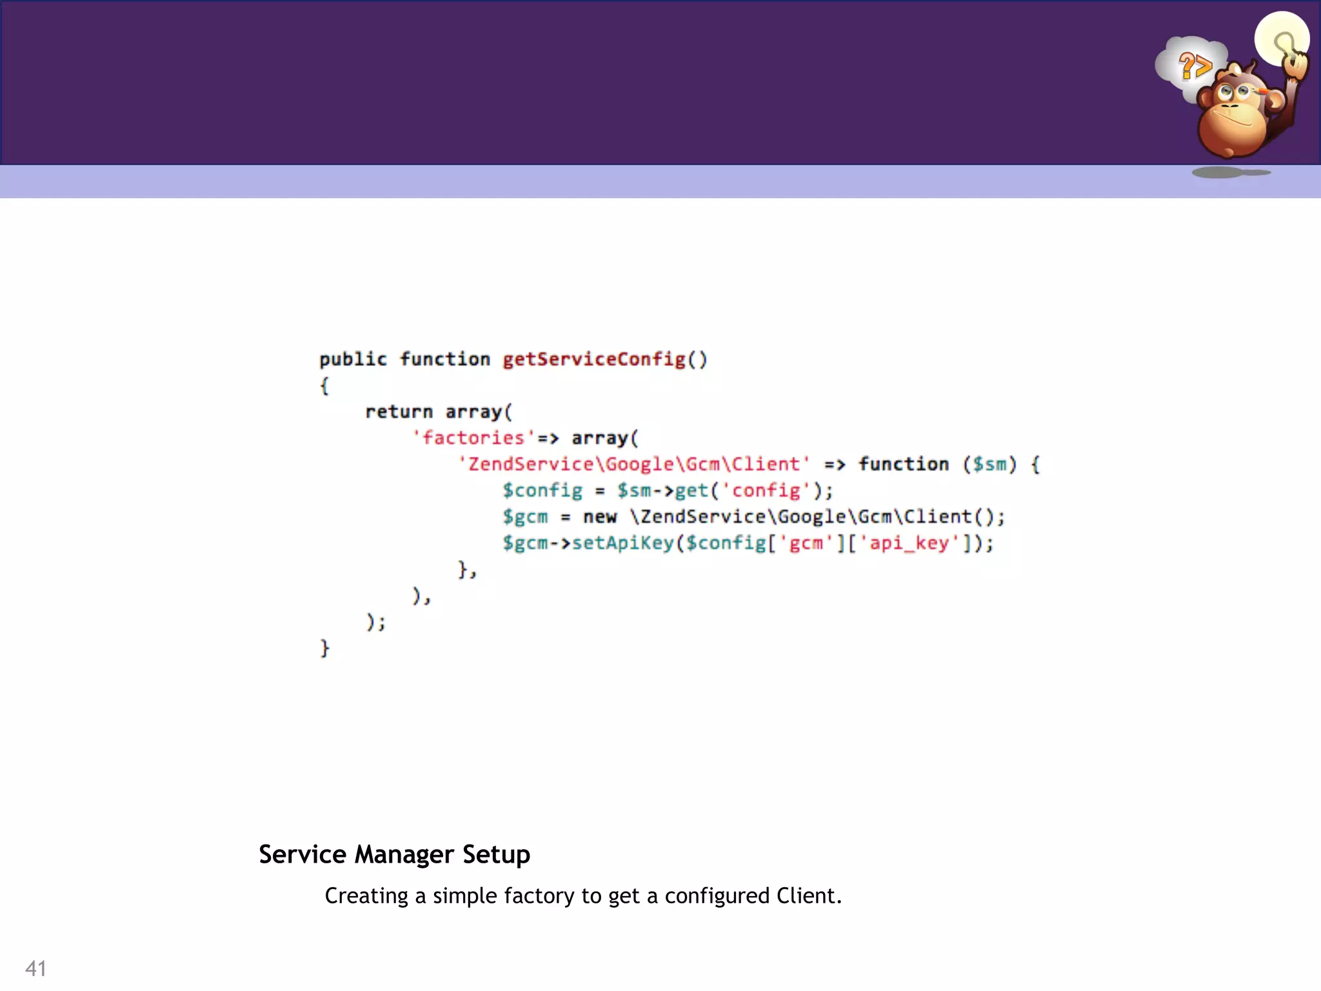The image size is (1321, 991).
Task: Click the "new \ZendService\Google\Gcm\Client()" line
Action: point(753,517)
